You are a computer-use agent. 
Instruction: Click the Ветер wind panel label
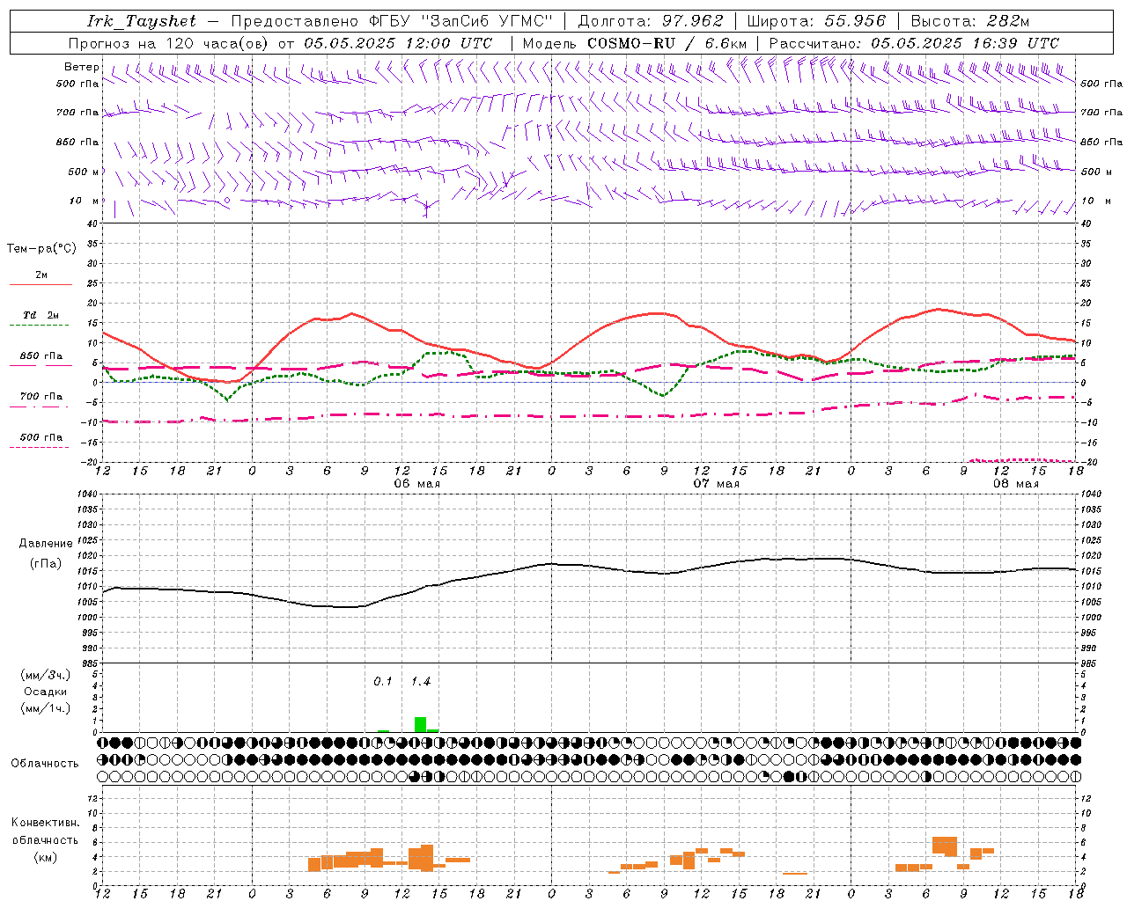[82, 67]
